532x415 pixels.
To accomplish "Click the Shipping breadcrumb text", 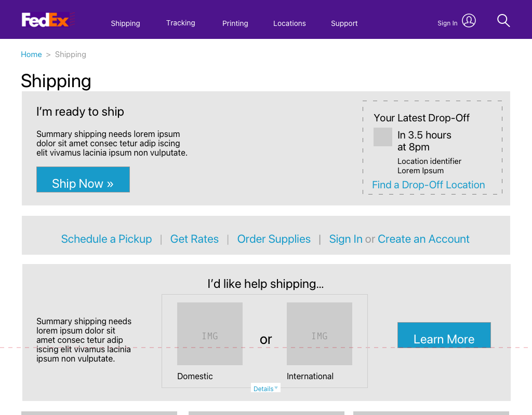I will coord(71,54).
